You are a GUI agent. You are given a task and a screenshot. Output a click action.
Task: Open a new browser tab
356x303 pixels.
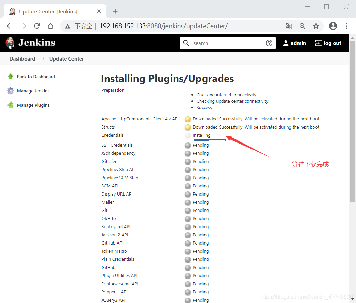(x=115, y=11)
